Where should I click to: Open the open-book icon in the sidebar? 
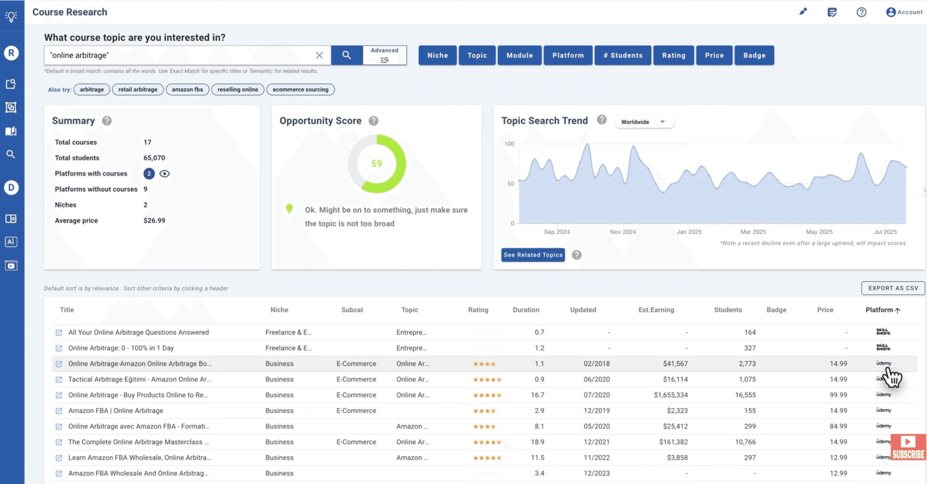[11, 131]
